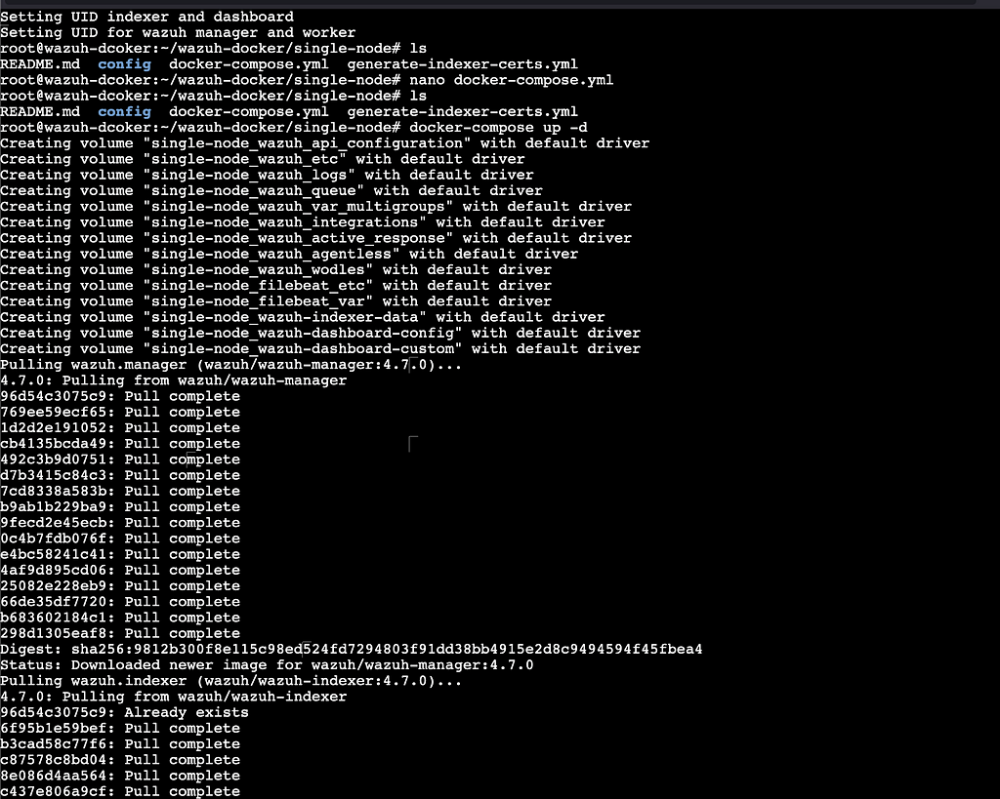
Task: Click "Setting UID for wazuh manager and worker"
Action: [178, 32]
